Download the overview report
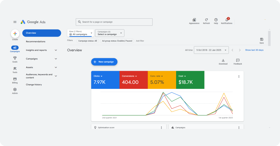The height and width of the screenshot is (146, 280). click(x=223, y=61)
